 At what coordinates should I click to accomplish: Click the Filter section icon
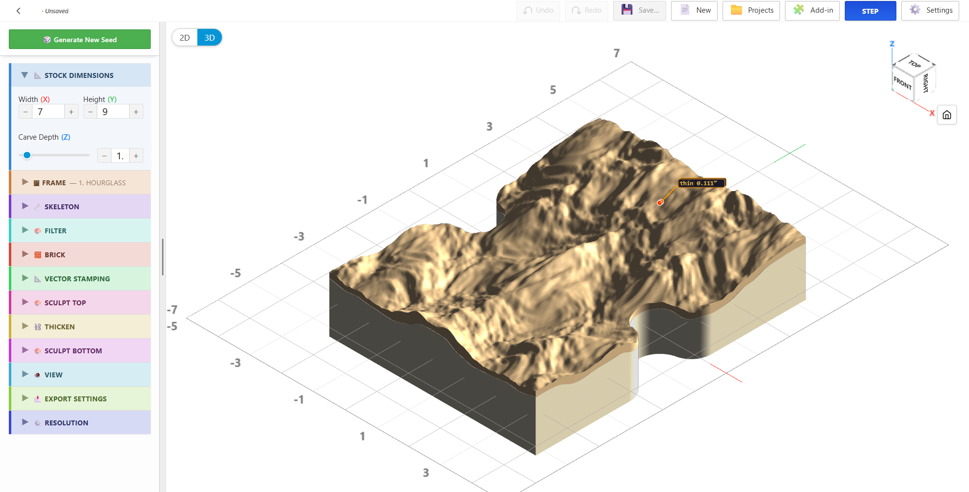point(37,231)
